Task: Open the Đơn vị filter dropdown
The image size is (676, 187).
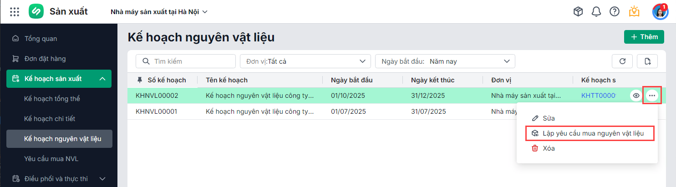Action: 305,61
